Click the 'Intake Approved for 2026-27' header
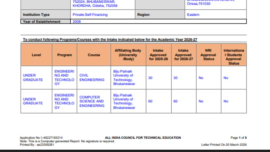 tap(184, 55)
